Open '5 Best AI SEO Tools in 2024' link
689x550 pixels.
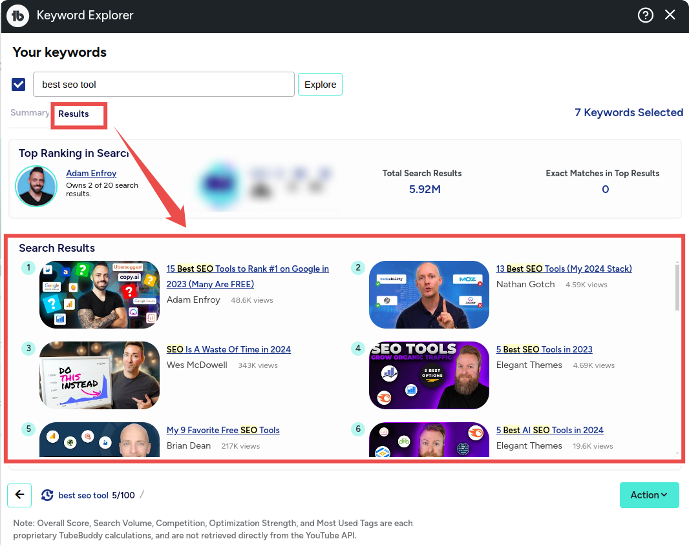549,430
